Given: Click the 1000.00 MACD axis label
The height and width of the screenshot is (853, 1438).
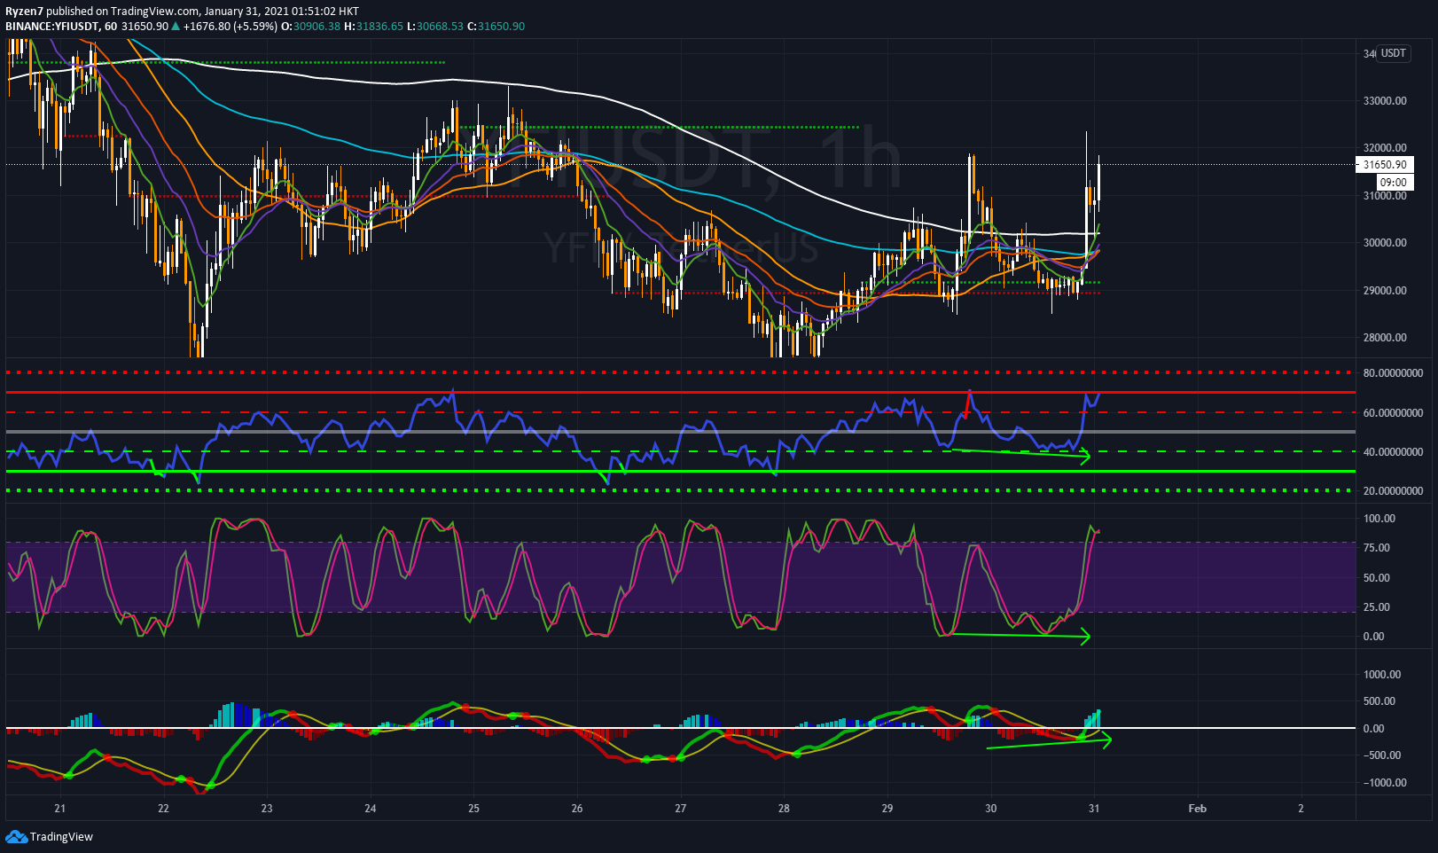Looking at the screenshot, I should point(1382,675).
